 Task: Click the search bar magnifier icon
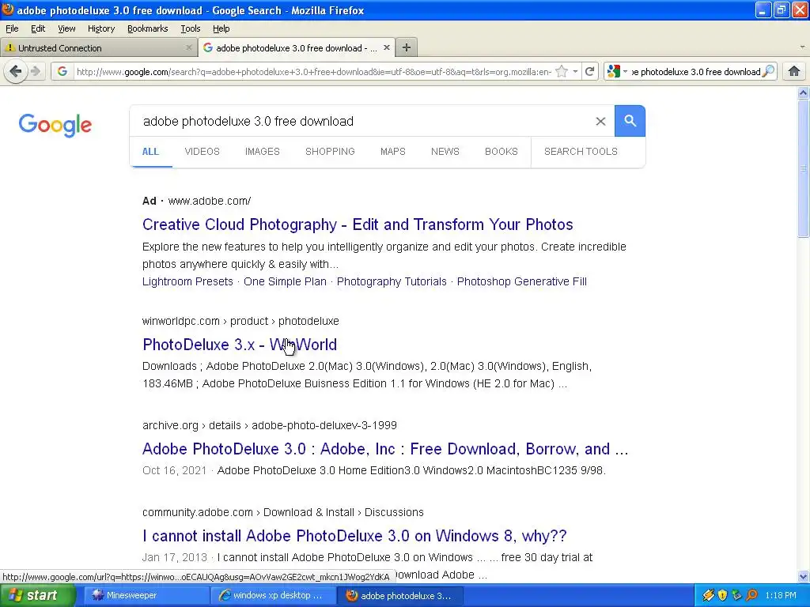[x=769, y=71]
